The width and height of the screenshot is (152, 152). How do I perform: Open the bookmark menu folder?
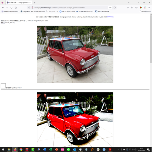pyautogui.click(x=52, y=11)
